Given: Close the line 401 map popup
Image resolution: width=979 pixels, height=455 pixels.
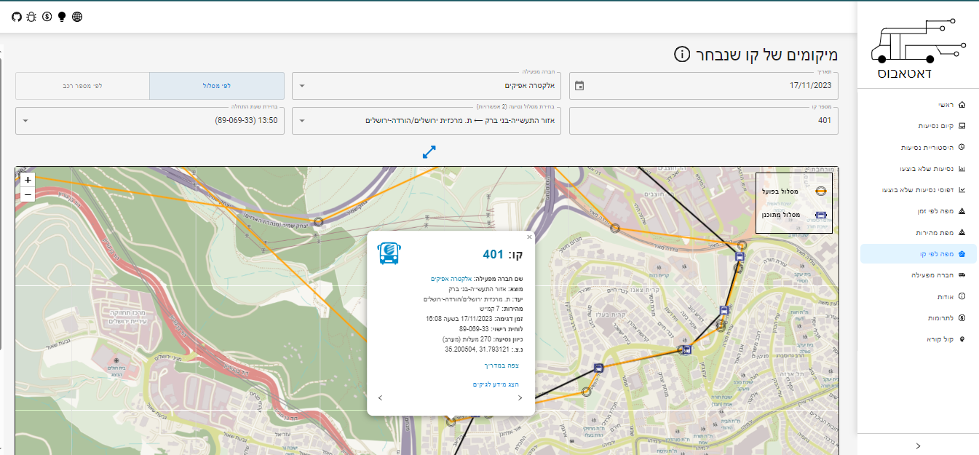Looking at the screenshot, I should tap(529, 237).
